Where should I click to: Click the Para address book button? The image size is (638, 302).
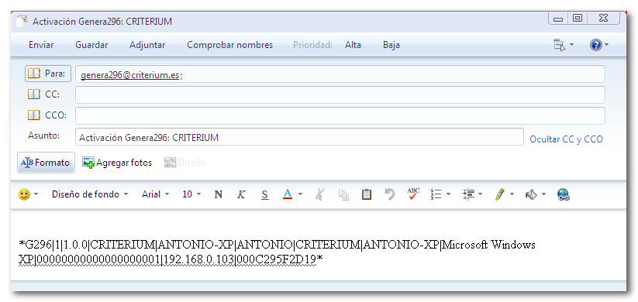pos(48,74)
